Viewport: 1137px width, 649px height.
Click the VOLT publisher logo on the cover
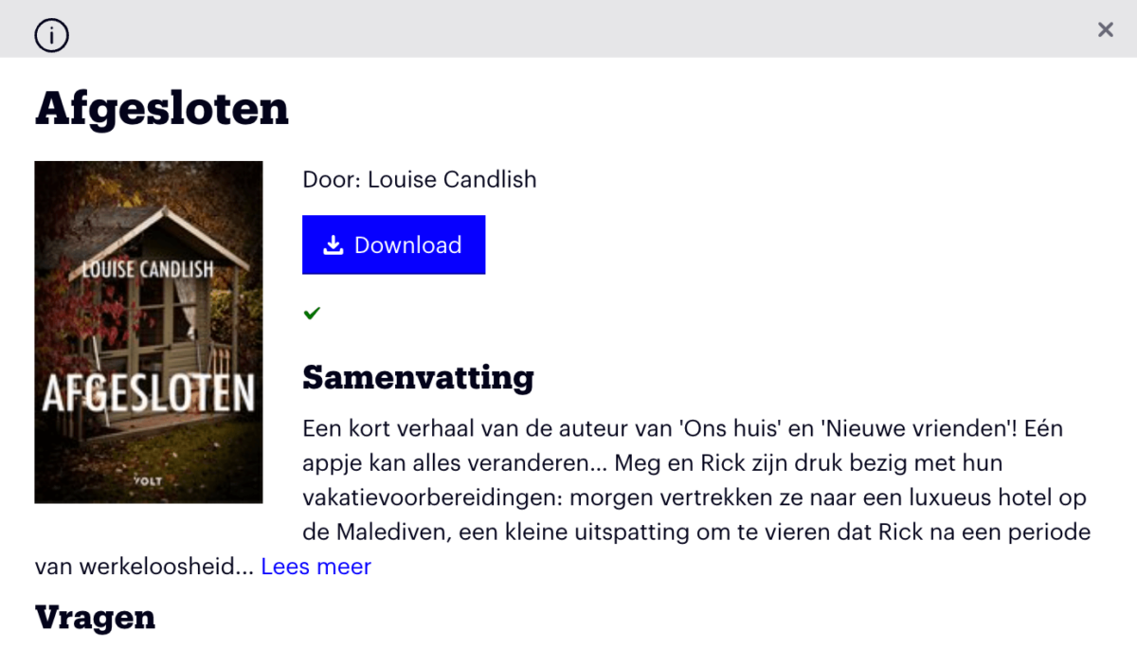point(148,481)
